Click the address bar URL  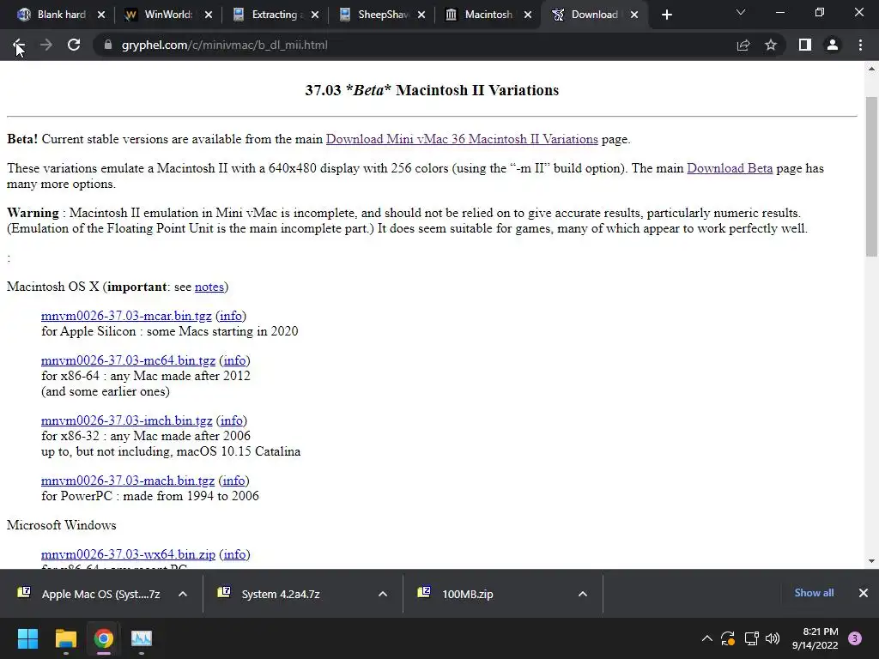pos(224,45)
